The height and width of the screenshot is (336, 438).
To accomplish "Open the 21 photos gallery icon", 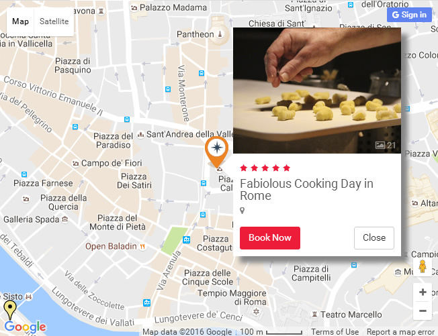I will [386, 145].
